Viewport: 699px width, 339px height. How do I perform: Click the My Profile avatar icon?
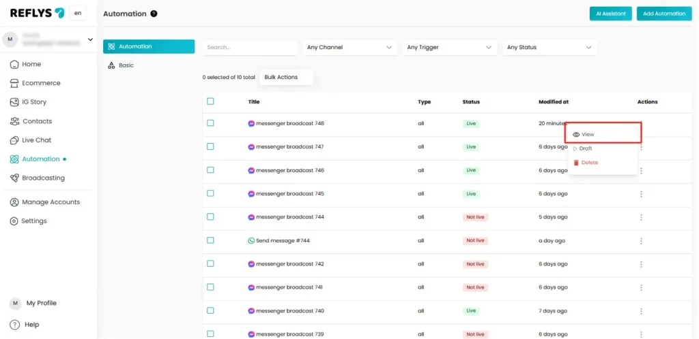[15, 304]
